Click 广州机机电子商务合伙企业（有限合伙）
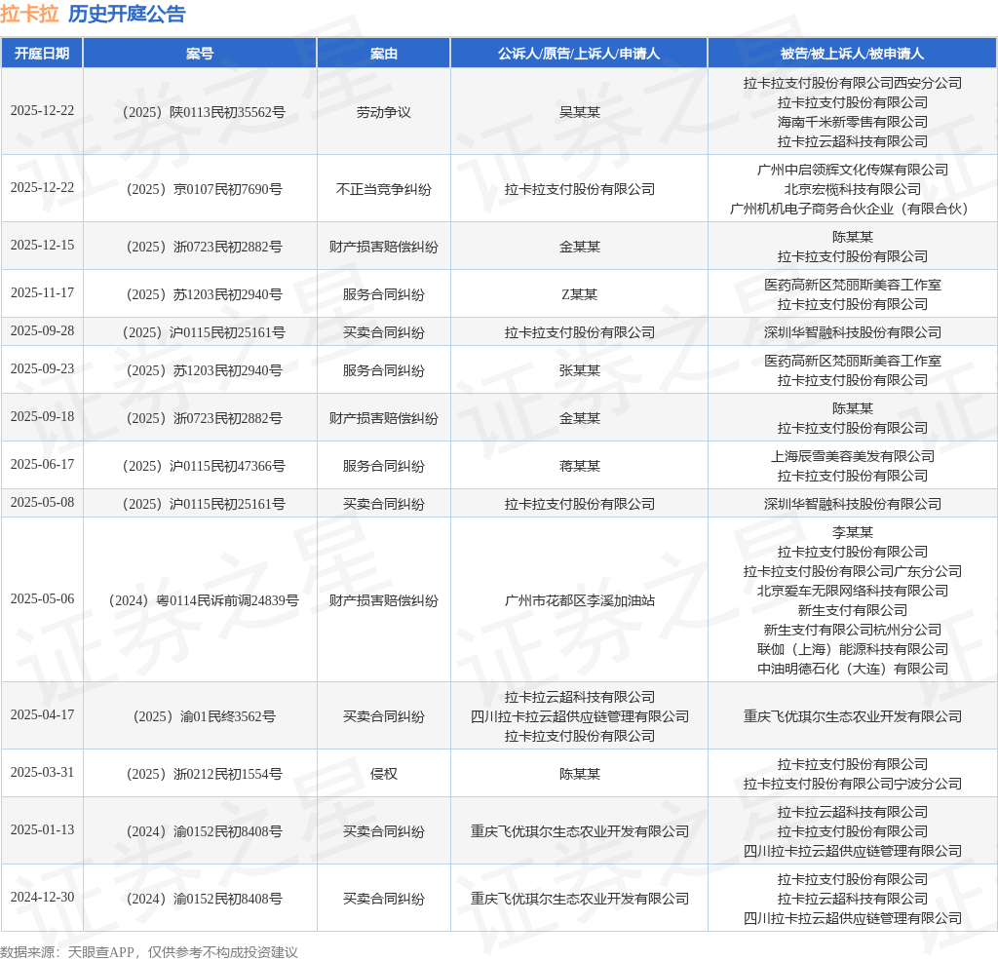The width and height of the screenshot is (998, 961). (852, 209)
